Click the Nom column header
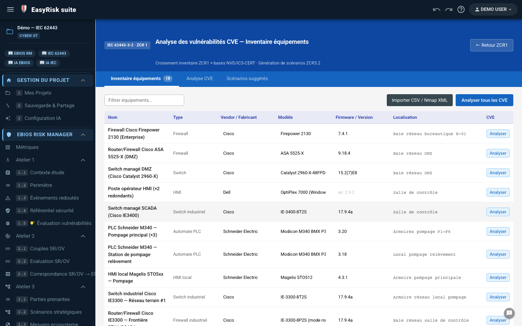This screenshot has width=522, height=326. tap(113, 117)
